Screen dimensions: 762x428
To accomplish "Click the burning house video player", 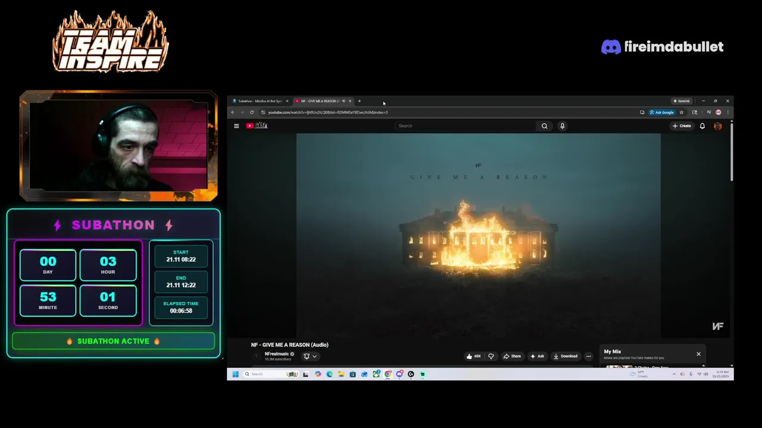I will (479, 236).
